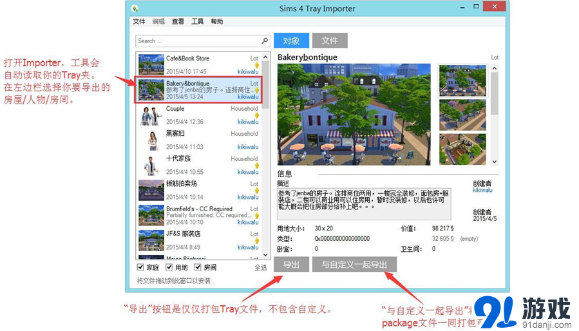This screenshot has height=331, width=579.
Task: Minimize the Sims 4 Tray Importer window
Action: [462, 7]
